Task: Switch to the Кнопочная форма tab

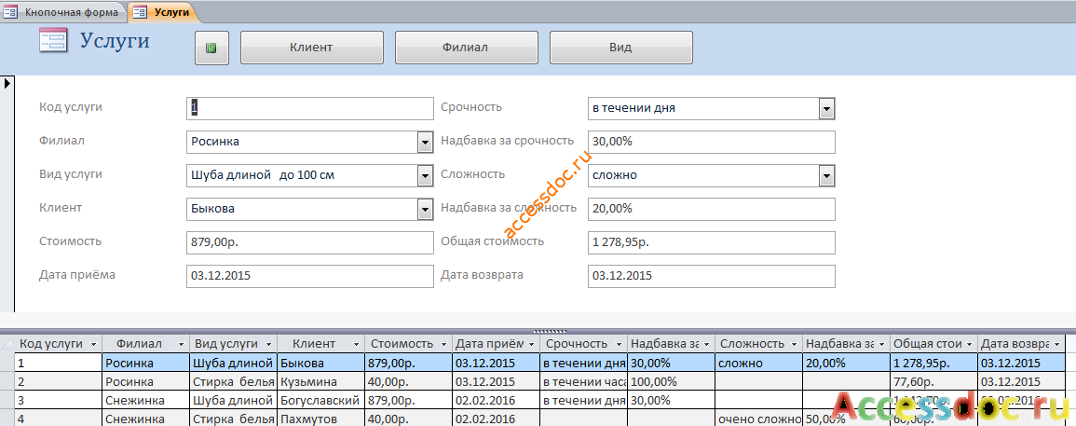Action: (x=63, y=12)
